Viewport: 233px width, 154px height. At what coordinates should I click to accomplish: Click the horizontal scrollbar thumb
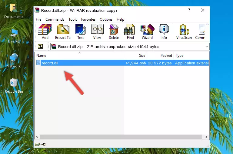tap(121, 137)
